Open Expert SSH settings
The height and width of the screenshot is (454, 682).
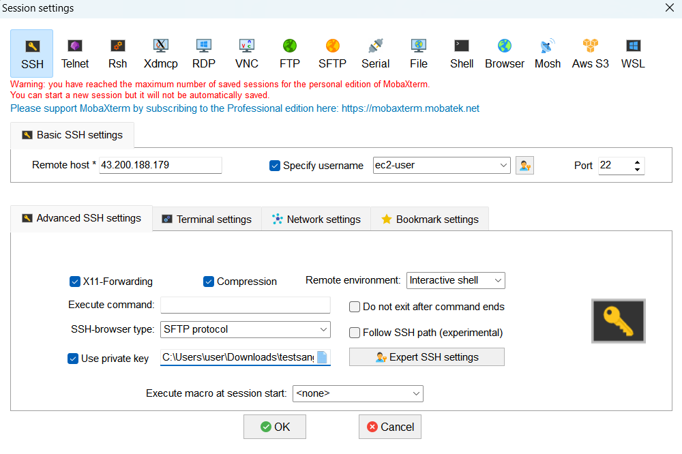click(x=427, y=357)
